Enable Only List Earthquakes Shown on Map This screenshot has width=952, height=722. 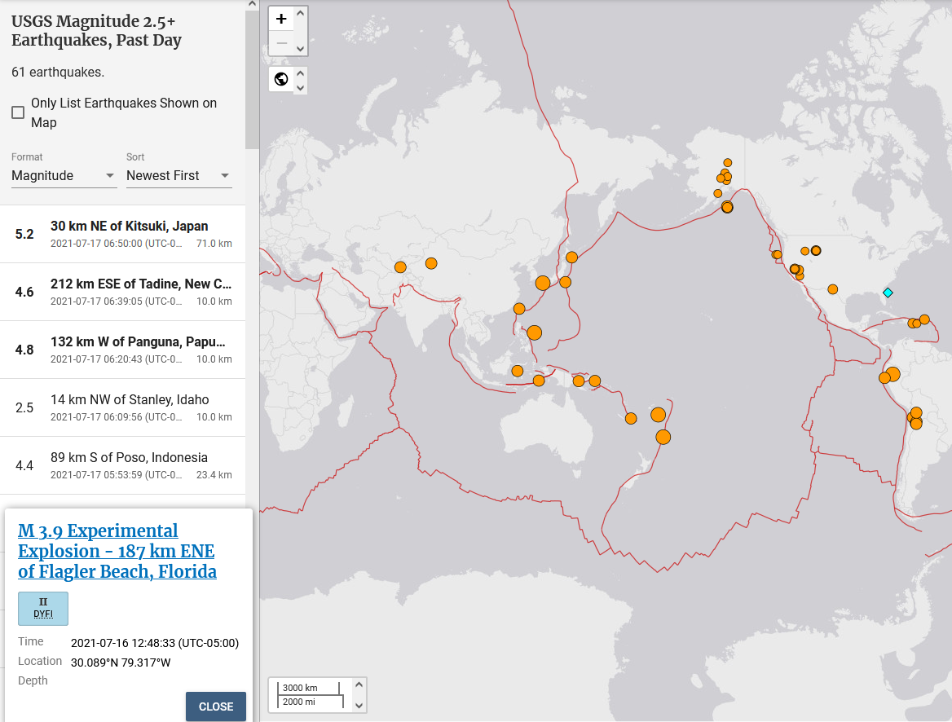pyautogui.click(x=18, y=113)
